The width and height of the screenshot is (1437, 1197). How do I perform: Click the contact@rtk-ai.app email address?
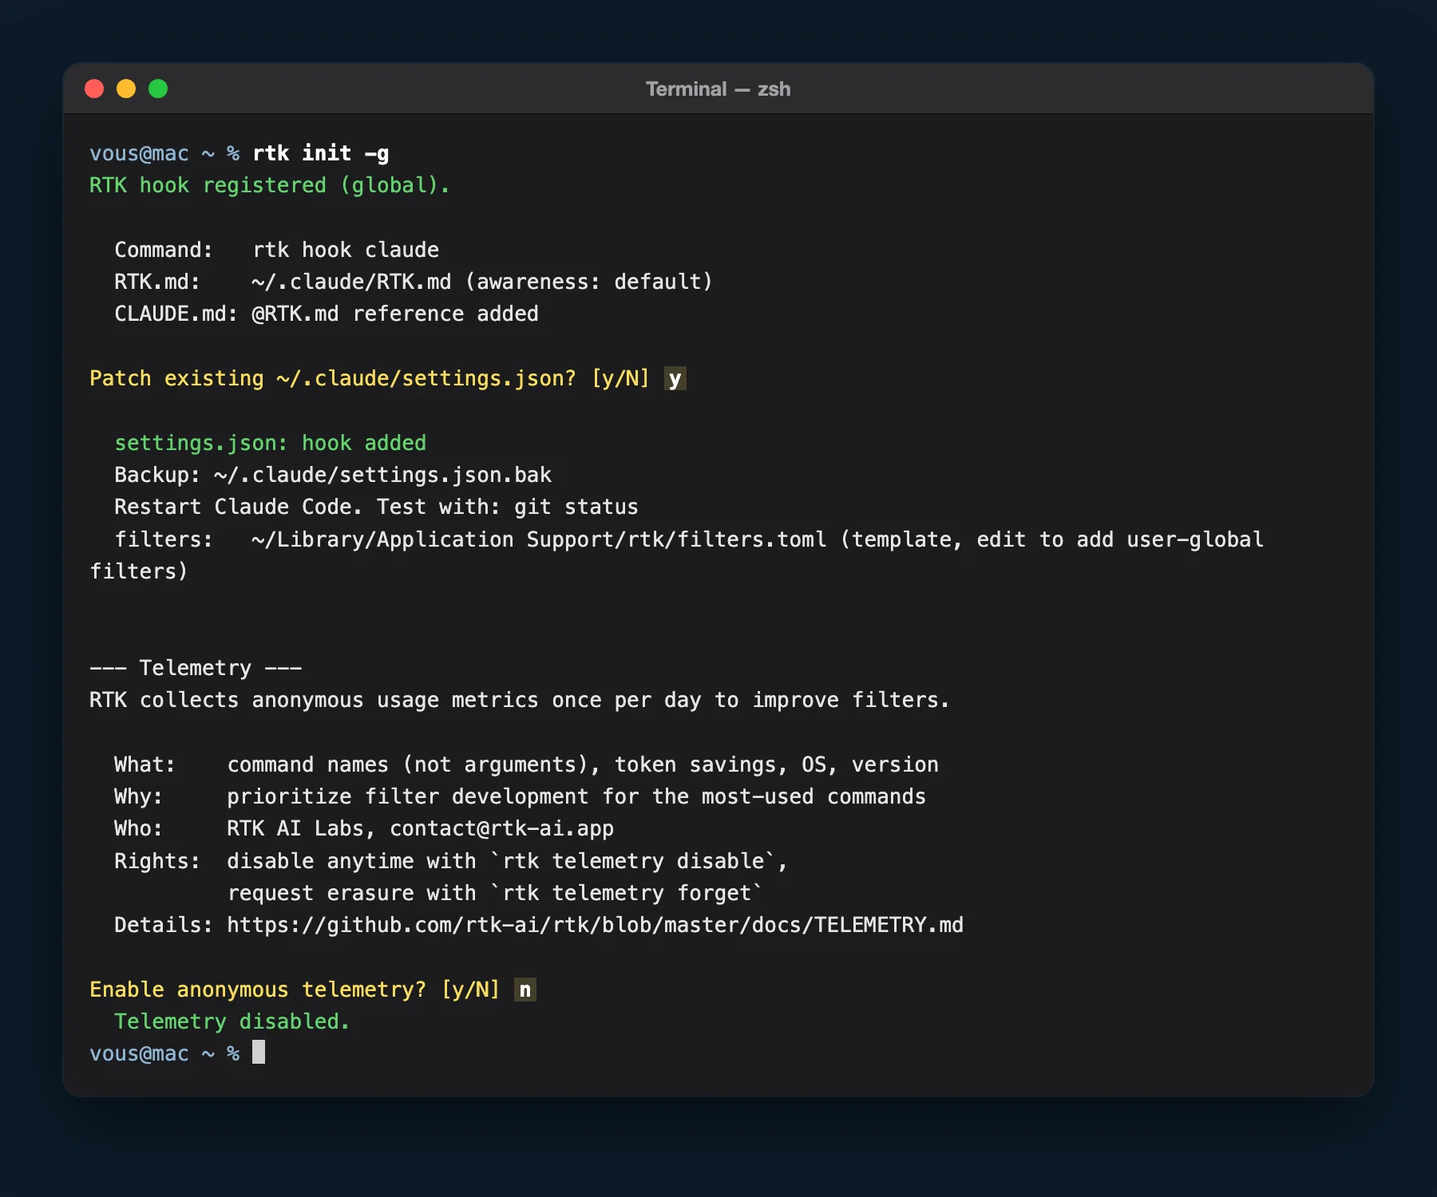[x=501, y=828]
